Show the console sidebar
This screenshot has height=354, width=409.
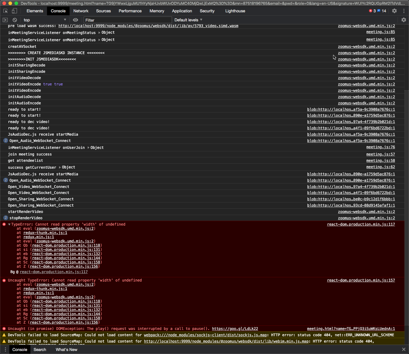[5, 20]
